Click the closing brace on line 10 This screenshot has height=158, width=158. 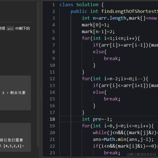(x=94, y=65)
